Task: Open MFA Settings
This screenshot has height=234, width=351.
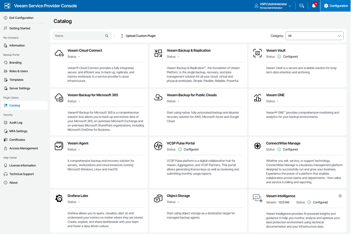Action: [x=18, y=131]
